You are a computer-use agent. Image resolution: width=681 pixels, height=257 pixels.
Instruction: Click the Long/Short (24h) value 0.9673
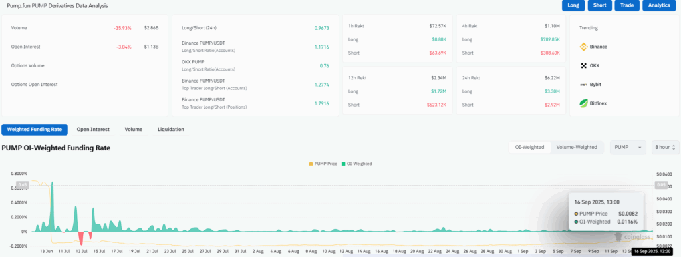(321, 28)
